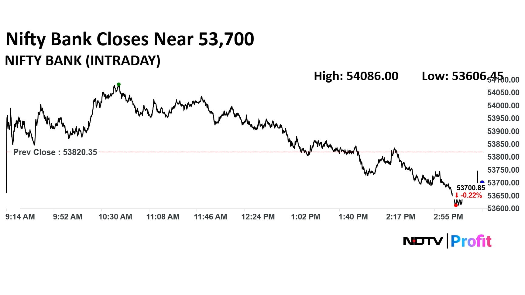Select the Low: 53606.45 label
Image resolution: width=525 pixels, height=295 pixels.
(x=462, y=76)
